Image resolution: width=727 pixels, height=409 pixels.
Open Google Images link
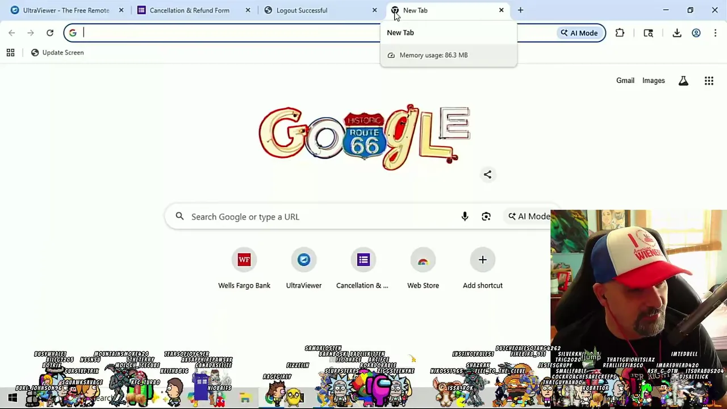click(653, 81)
